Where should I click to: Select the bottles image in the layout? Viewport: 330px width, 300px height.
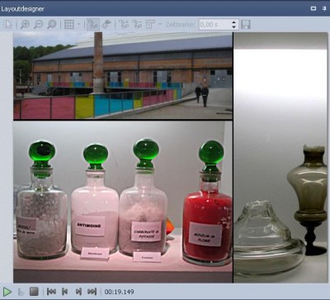click(x=123, y=202)
